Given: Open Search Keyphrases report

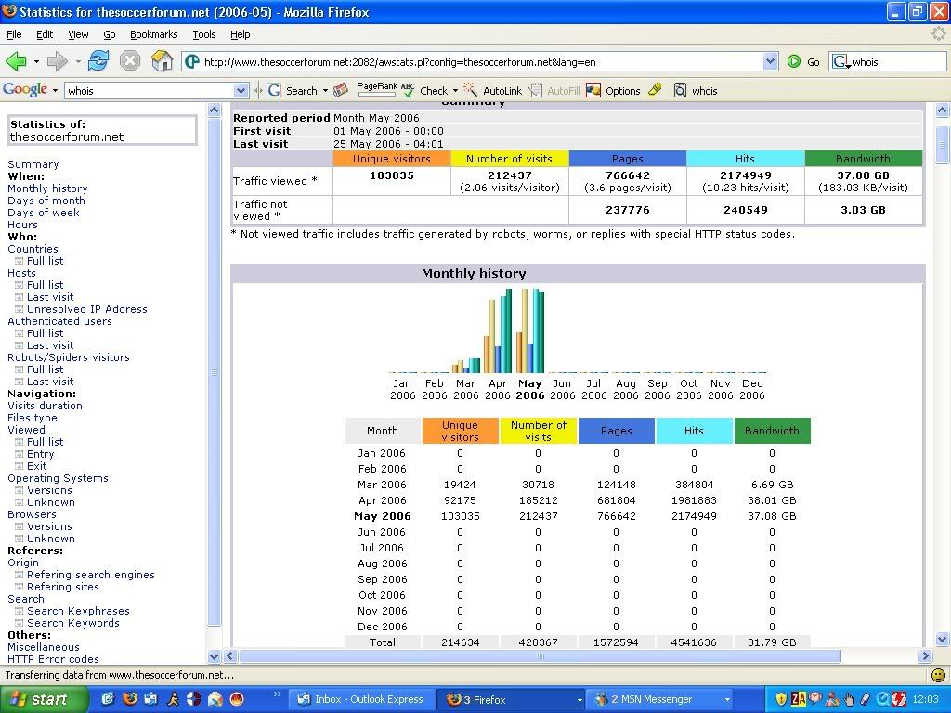Looking at the screenshot, I should [78, 611].
